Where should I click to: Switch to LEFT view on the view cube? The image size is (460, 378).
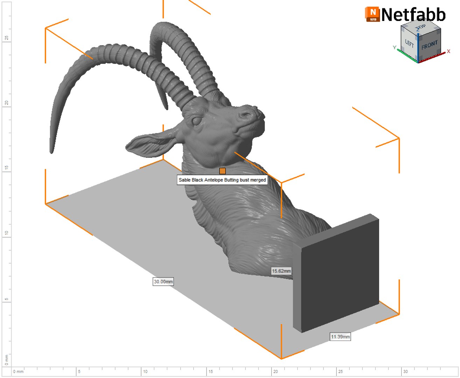pos(409,43)
